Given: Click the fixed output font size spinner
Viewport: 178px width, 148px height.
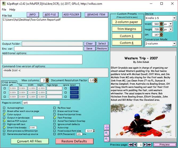Looking at the screenshot, I should [94, 131].
